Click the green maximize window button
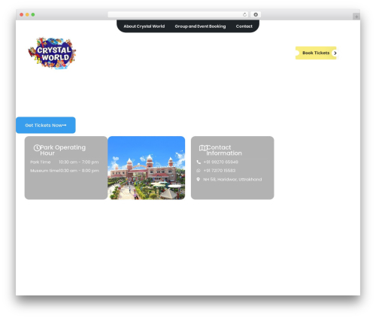This screenshot has height=318, width=376. pos(33,14)
